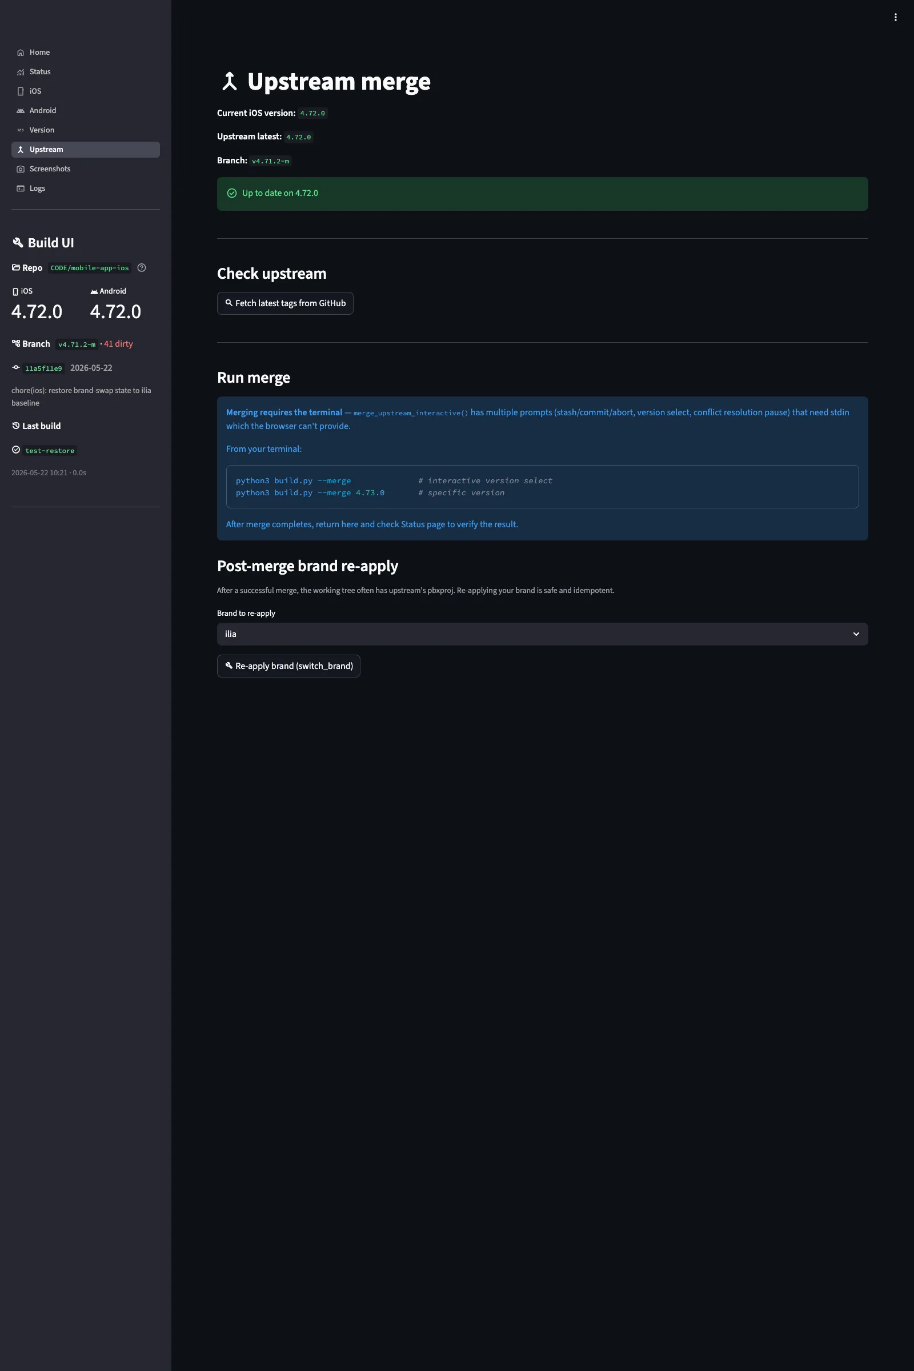The image size is (914, 1371).
Task: Open the Logs page
Action: point(85,189)
